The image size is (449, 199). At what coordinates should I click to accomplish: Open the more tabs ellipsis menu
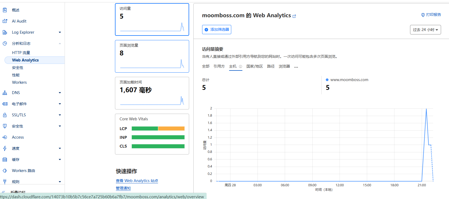tap(296, 67)
